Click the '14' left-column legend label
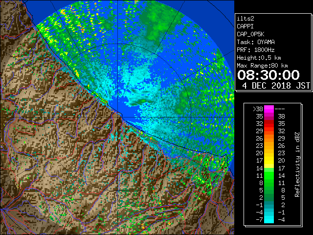 coord(260,168)
